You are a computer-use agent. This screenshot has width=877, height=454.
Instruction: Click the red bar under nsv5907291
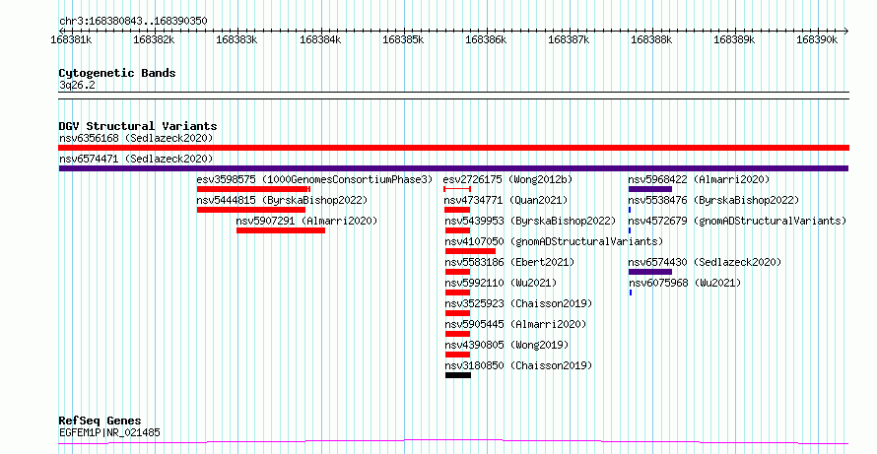(x=281, y=230)
